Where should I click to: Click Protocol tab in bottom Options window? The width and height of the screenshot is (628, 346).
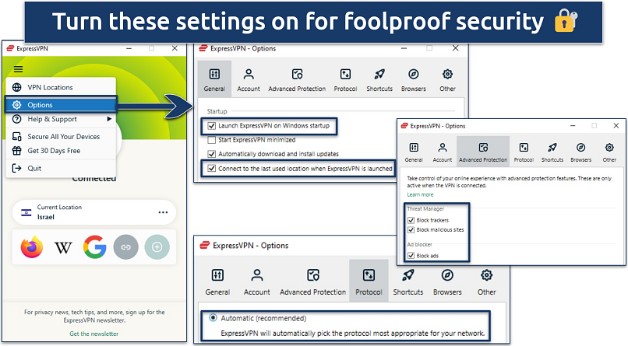coord(369,282)
